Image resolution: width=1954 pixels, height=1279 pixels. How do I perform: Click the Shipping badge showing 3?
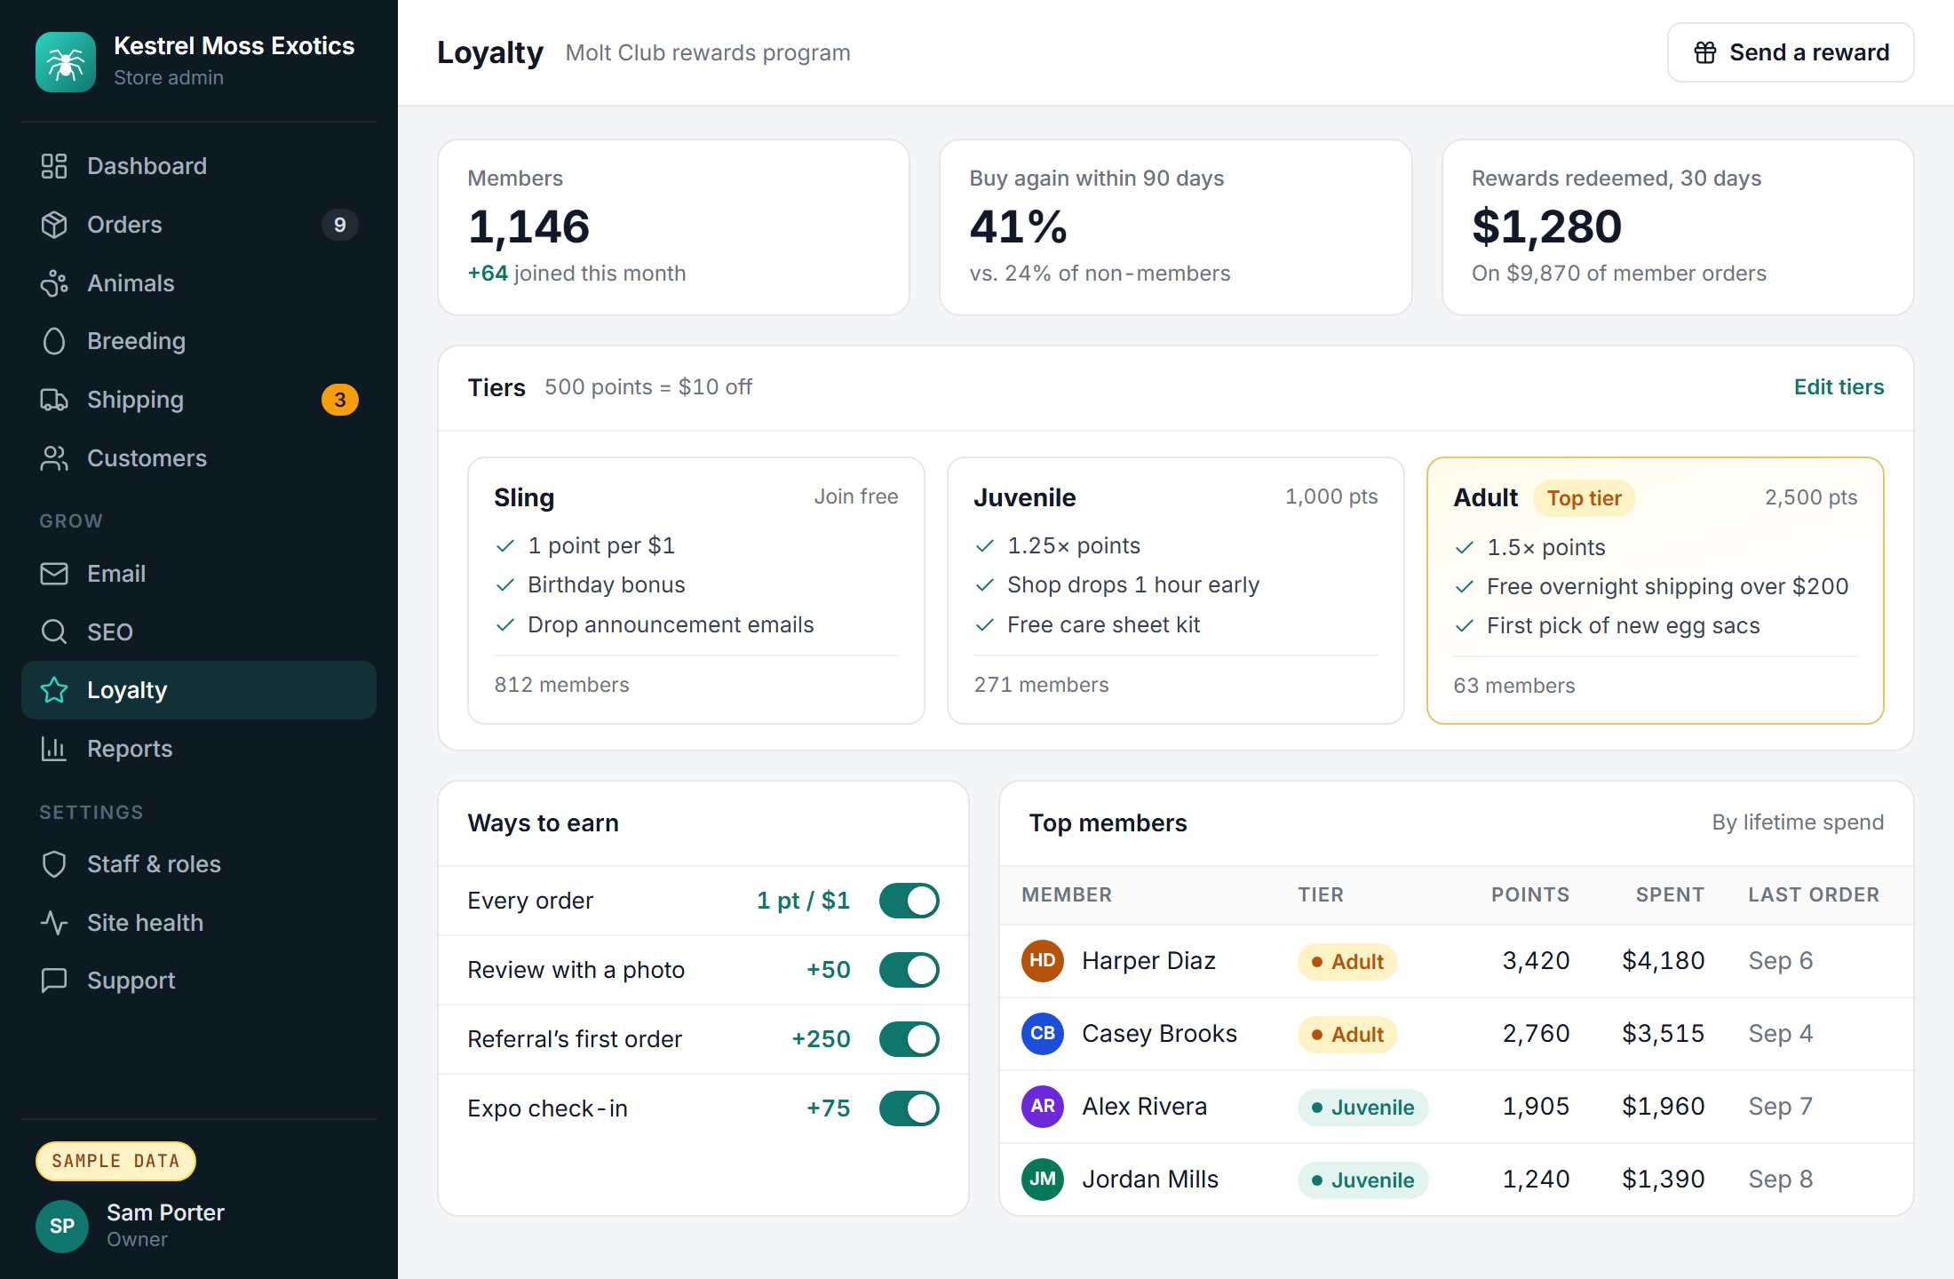point(340,400)
